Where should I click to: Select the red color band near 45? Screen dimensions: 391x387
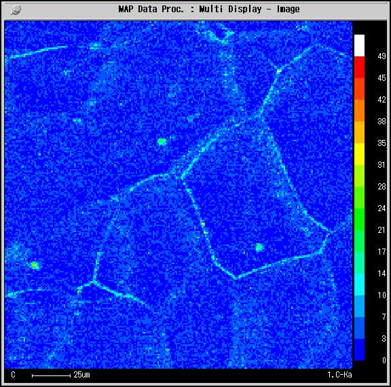[359, 67]
